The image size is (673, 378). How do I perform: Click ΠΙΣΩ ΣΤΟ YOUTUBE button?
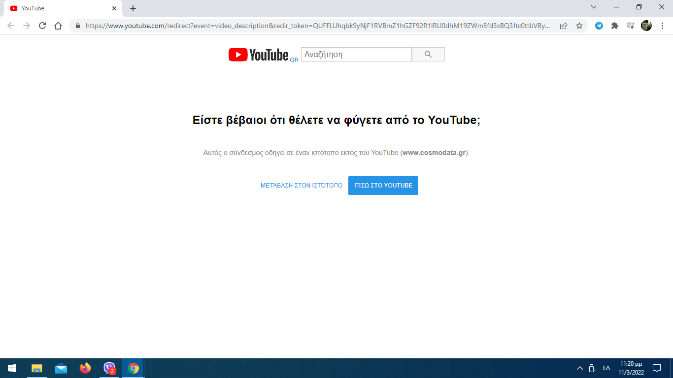pyautogui.click(x=383, y=186)
